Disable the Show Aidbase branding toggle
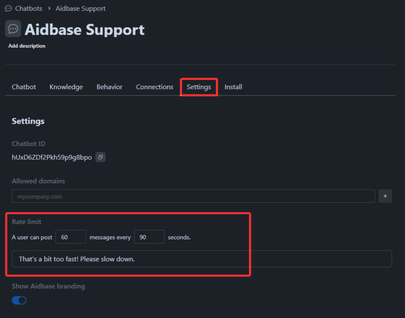The image size is (405, 318). pyautogui.click(x=19, y=300)
